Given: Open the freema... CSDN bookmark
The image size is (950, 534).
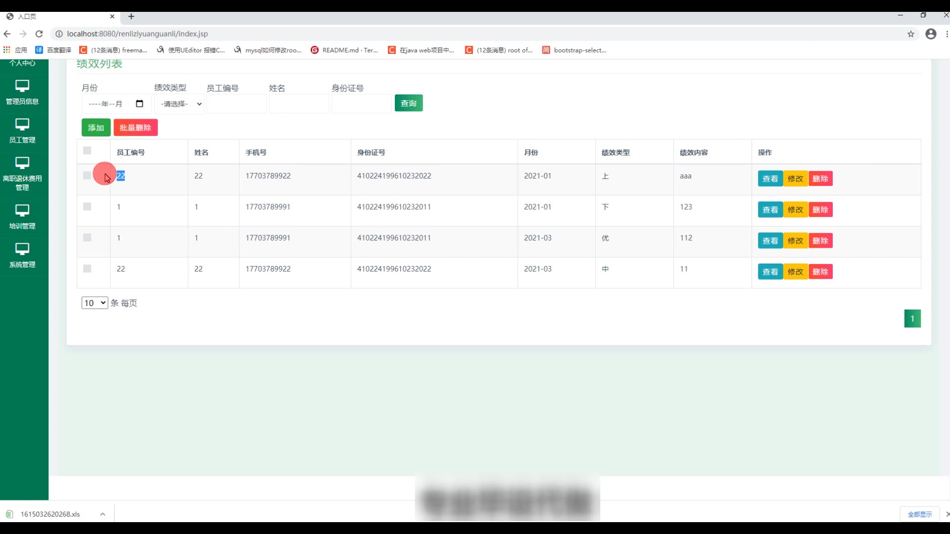Looking at the screenshot, I should pos(113,50).
